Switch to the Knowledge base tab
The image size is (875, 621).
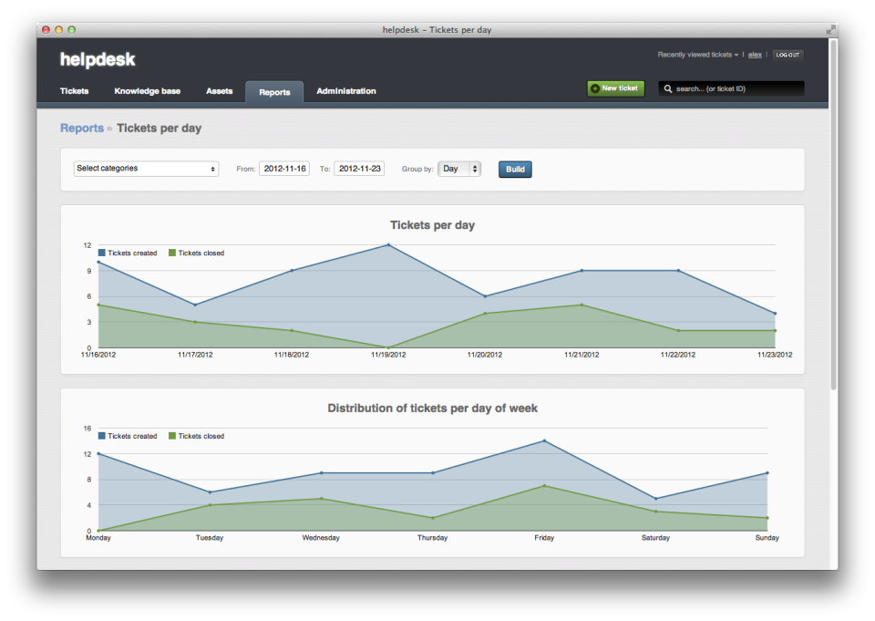click(x=147, y=91)
